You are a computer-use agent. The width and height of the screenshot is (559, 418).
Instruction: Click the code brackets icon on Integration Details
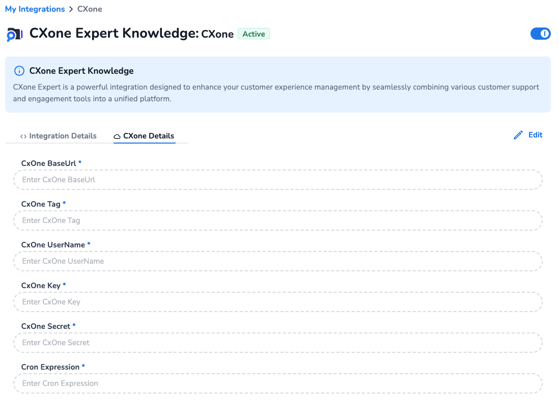[x=23, y=136]
